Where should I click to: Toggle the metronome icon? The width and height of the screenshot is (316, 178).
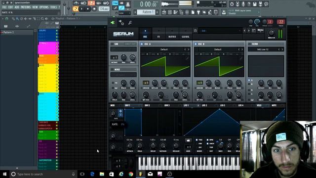click(76, 3)
